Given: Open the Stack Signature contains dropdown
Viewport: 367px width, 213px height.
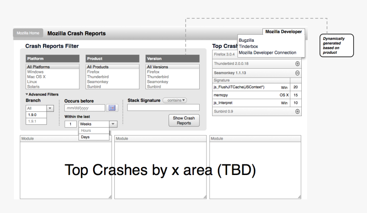Looking at the screenshot, I should [175, 100].
